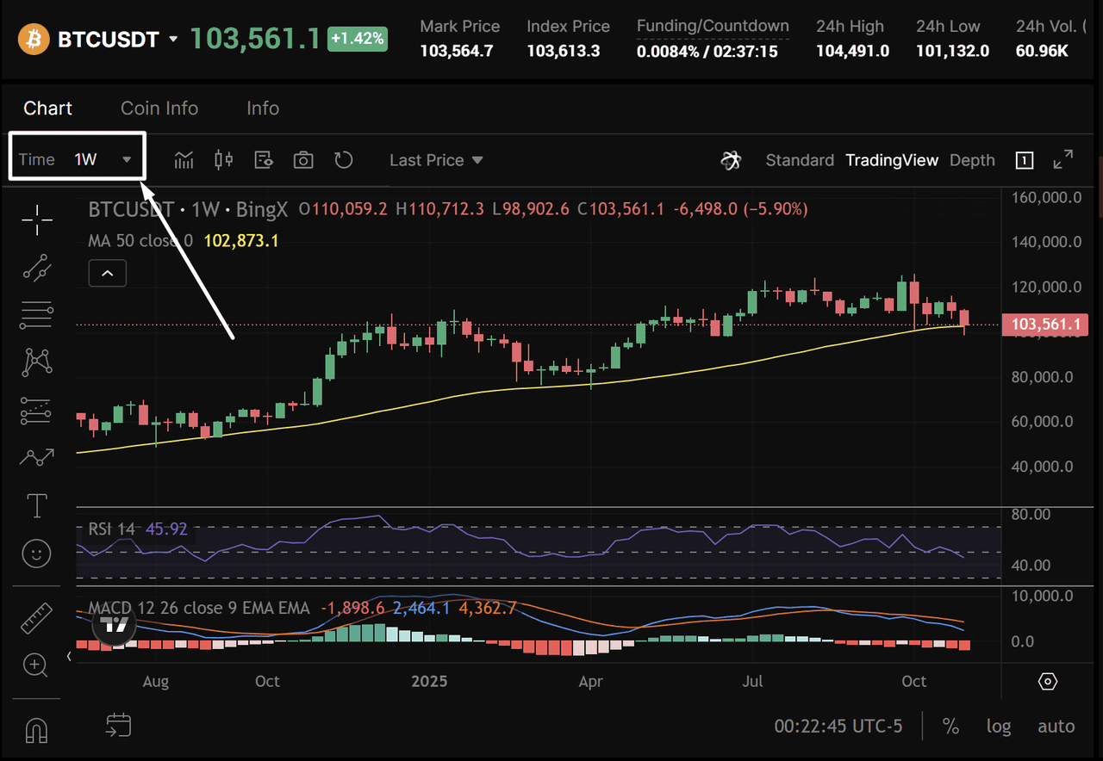Toggle the log scale
Image resolution: width=1103 pixels, height=761 pixels.
pyautogui.click(x=999, y=726)
